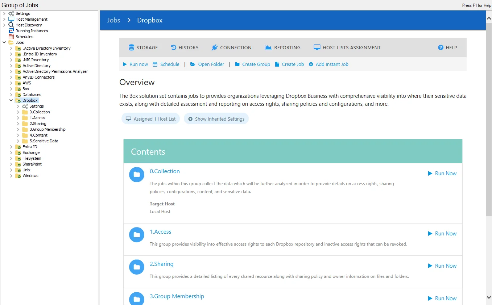Click the Connection plug icon

[215, 47]
